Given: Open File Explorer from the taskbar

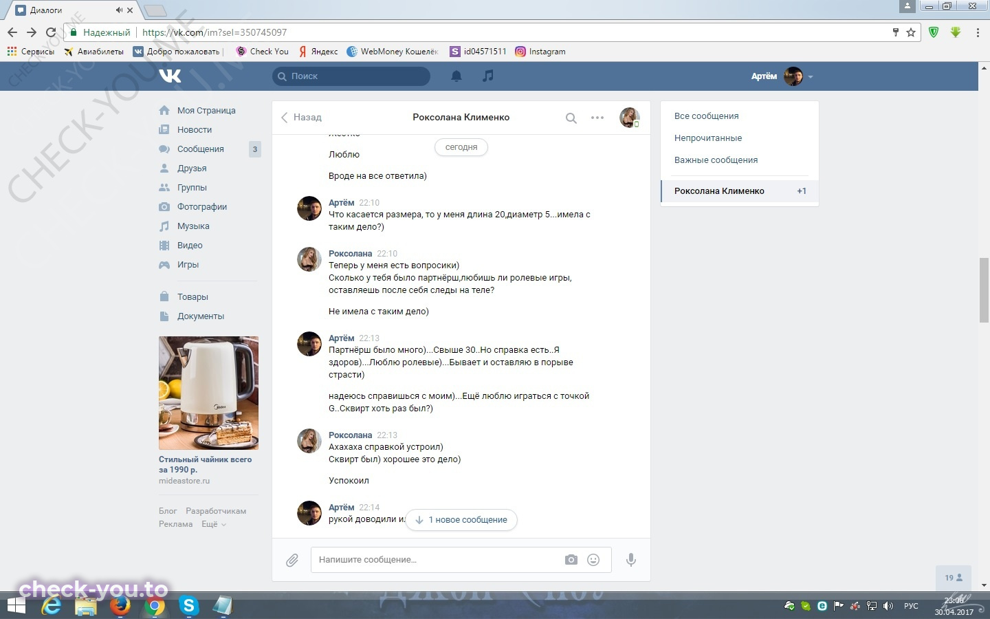Looking at the screenshot, I should coord(86,606).
